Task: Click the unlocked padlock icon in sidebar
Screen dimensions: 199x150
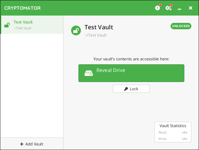Action: 7,25
